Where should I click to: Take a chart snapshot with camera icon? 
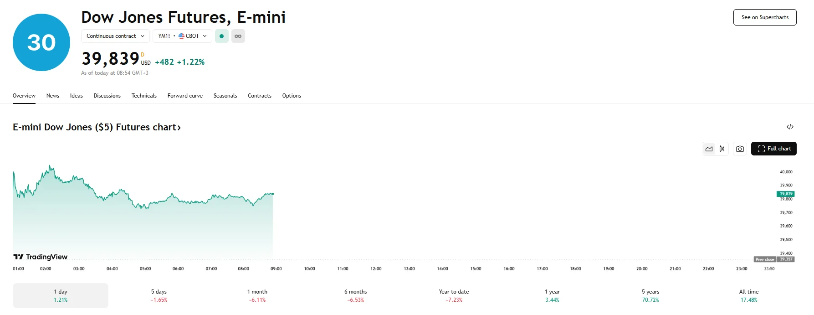[x=740, y=149]
